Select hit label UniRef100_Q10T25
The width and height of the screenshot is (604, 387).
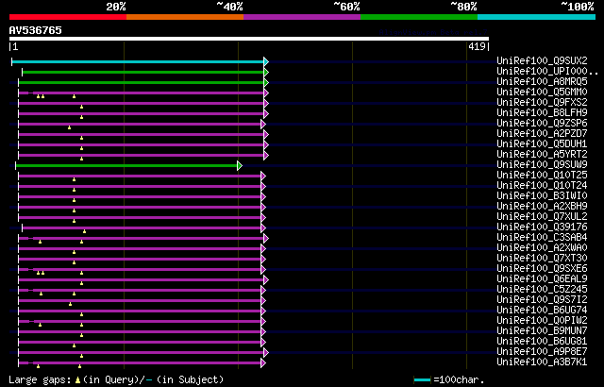click(x=542, y=176)
